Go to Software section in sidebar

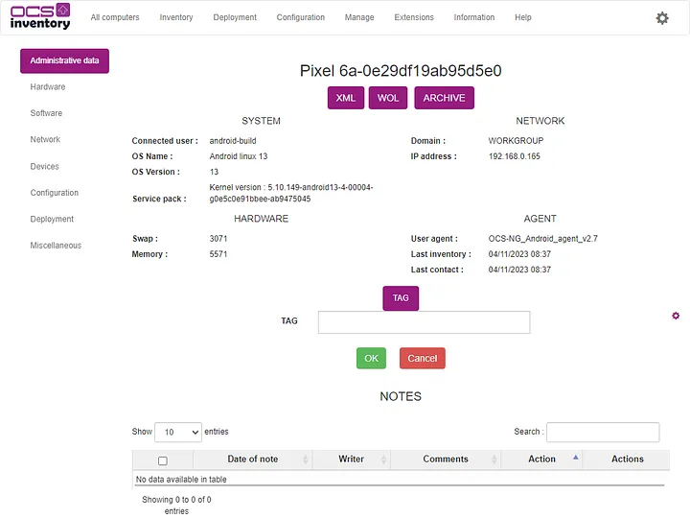point(46,113)
